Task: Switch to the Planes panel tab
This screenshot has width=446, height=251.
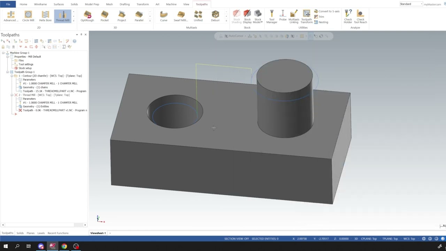Action: pos(31,233)
